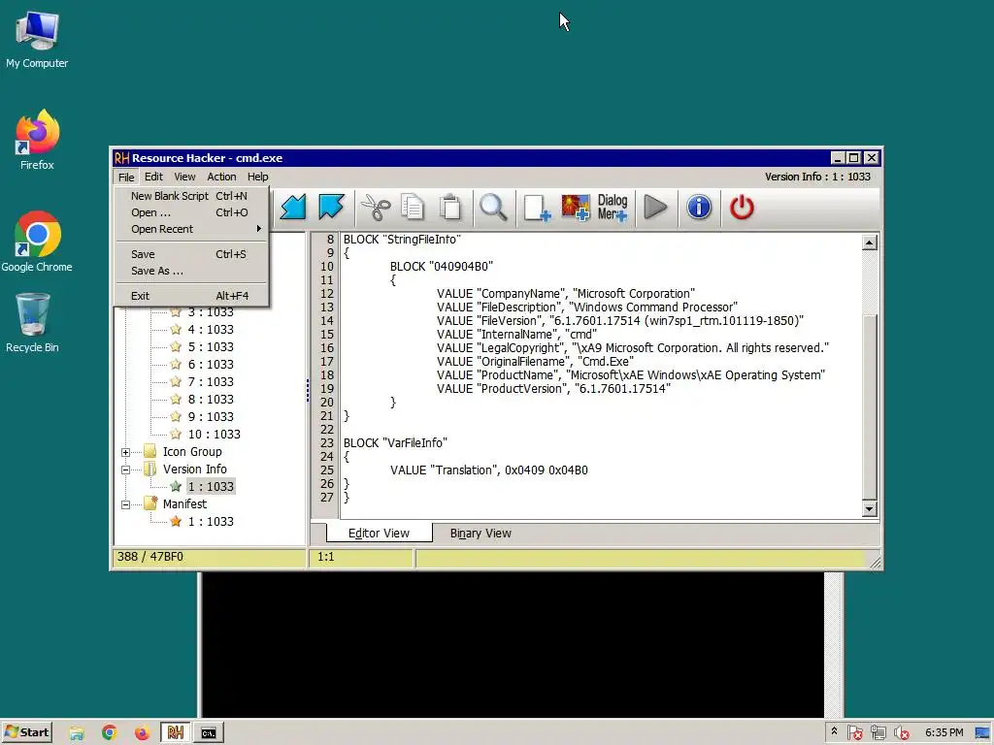994x745 pixels.
Task: Click the 6:35 PM system clock
Action: pyautogui.click(x=944, y=732)
